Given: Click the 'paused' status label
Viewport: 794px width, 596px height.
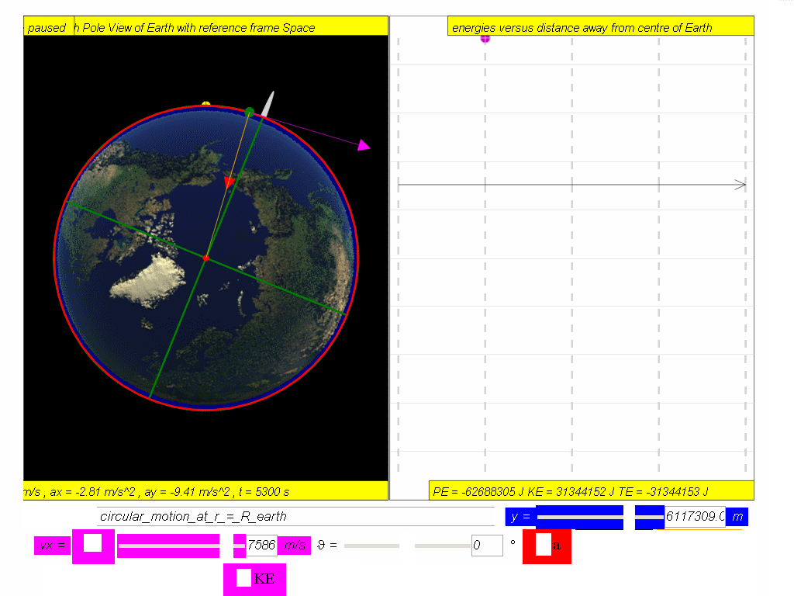Looking at the screenshot, I should point(49,27).
